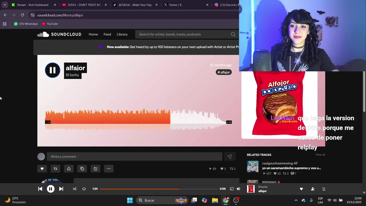Follow lil tortu from the player bar
The width and height of the screenshot is (366, 206).
[313, 189]
